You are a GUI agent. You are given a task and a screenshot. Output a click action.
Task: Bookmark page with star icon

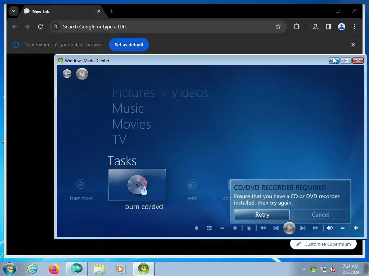(278, 27)
